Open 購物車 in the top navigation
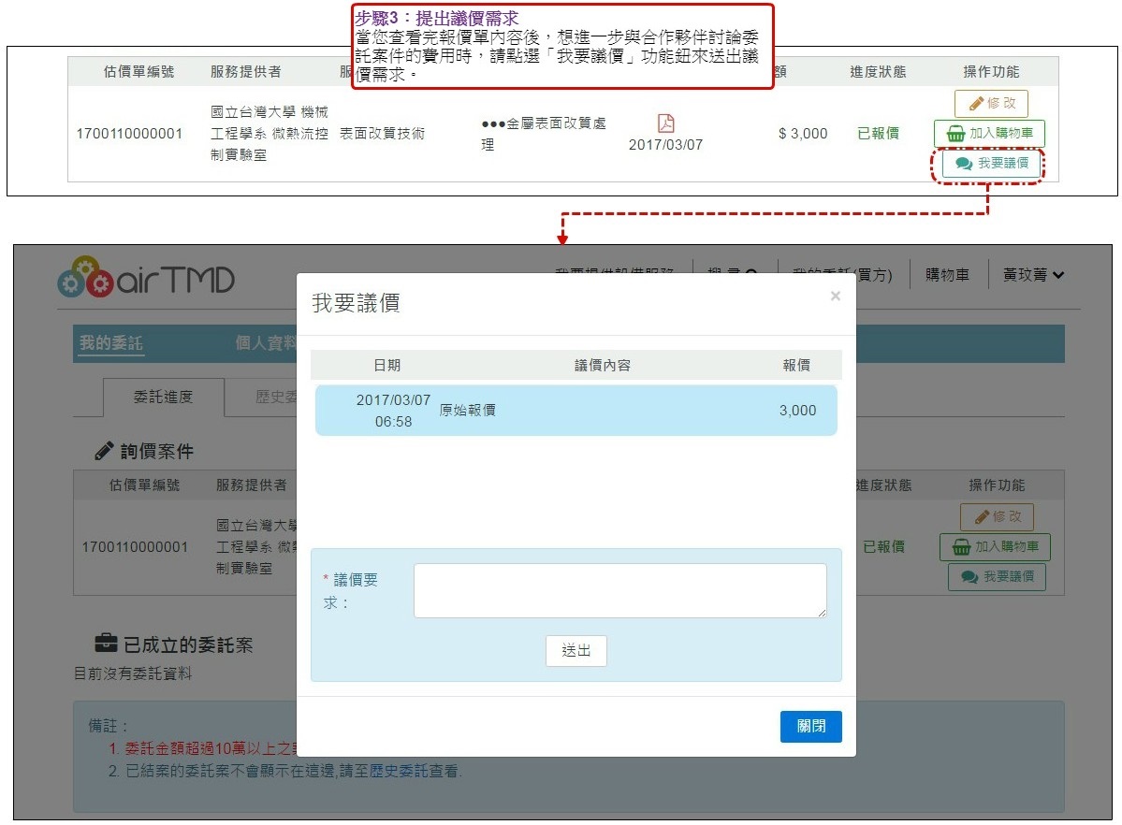This screenshot has width=1122, height=825. [x=947, y=275]
